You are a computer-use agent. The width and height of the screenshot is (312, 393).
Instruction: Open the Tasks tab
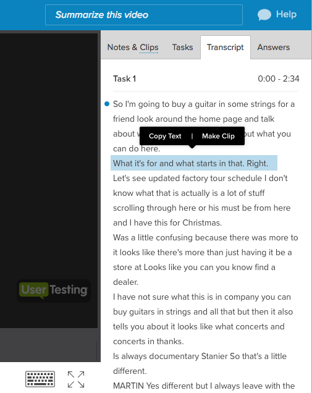(x=182, y=47)
